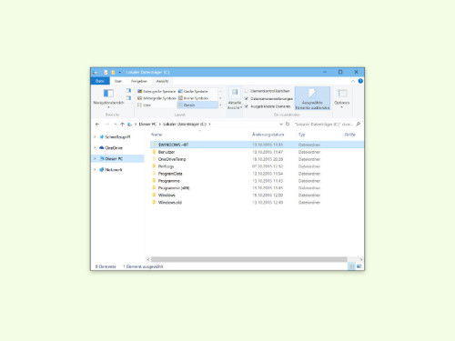
Task: Go up one folder with up arrow
Action: coord(123,124)
